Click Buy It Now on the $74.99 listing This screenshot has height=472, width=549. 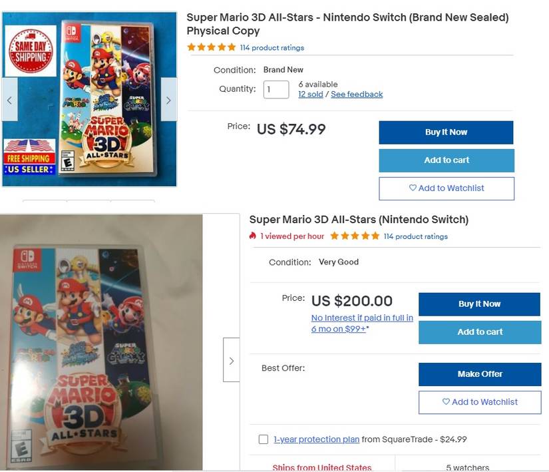point(445,132)
